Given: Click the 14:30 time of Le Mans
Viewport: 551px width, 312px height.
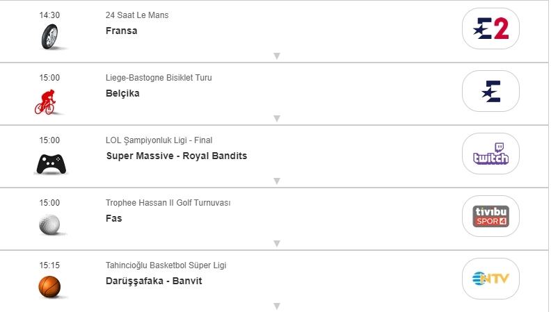Looking at the screenshot, I should tap(49, 15).
